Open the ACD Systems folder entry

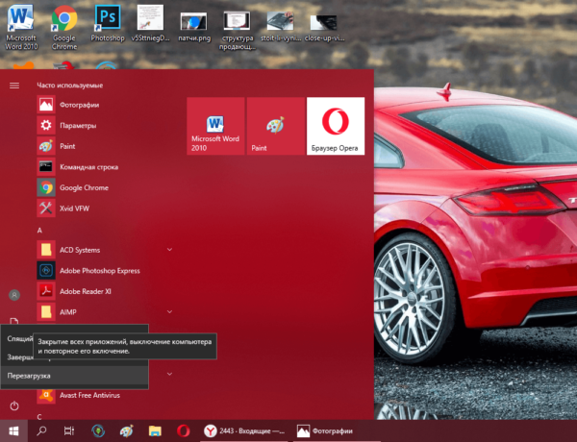coord(105,250)
